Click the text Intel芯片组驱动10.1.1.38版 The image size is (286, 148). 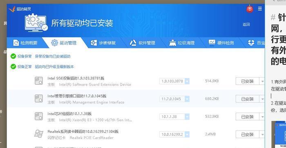(x=69, y=114)
